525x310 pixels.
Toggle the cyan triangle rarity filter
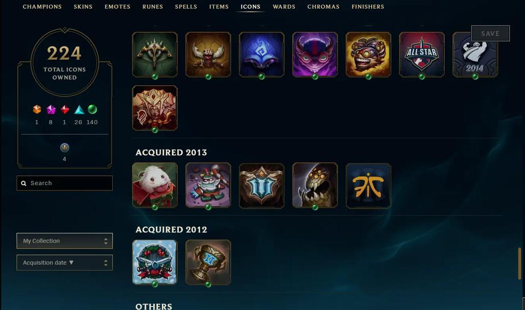tap(79, 109)
